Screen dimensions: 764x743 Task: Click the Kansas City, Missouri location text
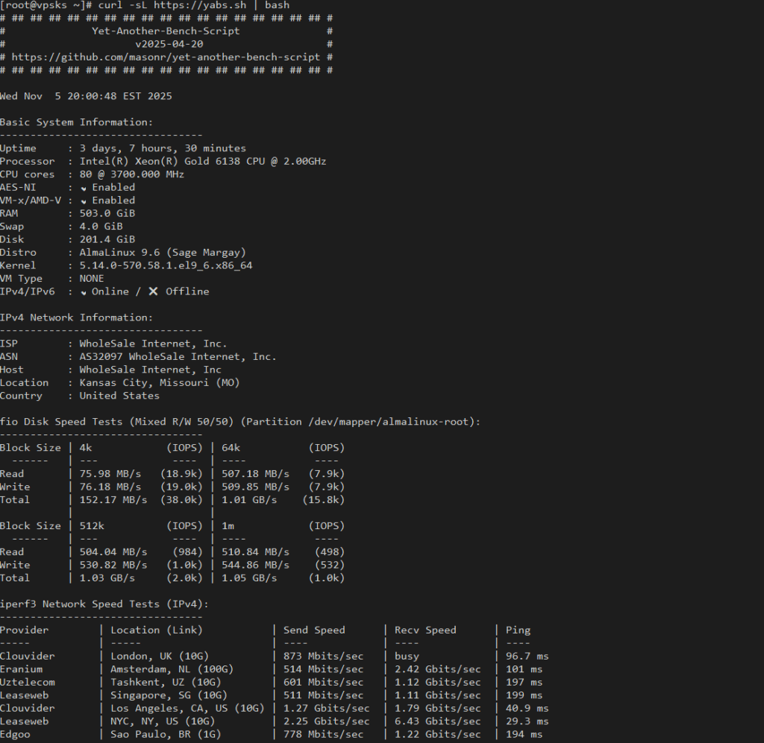(x=160, y=383)
